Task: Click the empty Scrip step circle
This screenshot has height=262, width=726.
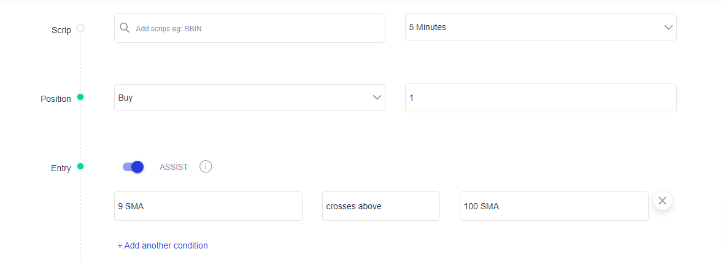Action: 80,28
